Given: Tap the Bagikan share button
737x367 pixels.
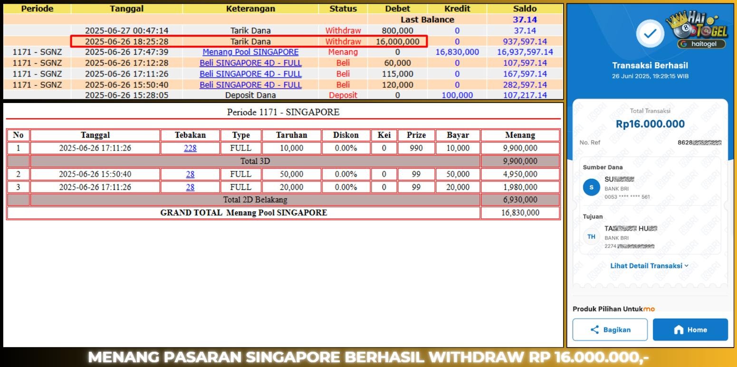Looking at the screenshot, I should tap(610, 329).
